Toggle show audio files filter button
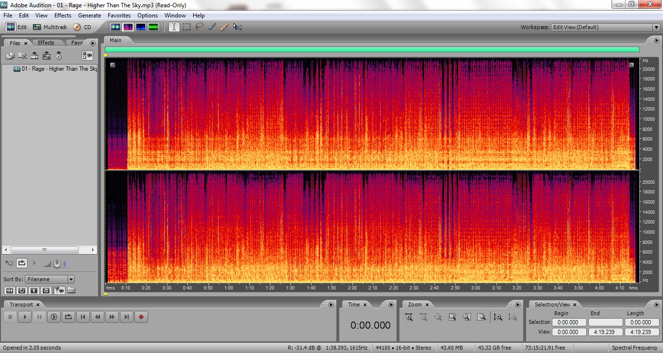This screenshot has width=663, height=353. [9, 290]
